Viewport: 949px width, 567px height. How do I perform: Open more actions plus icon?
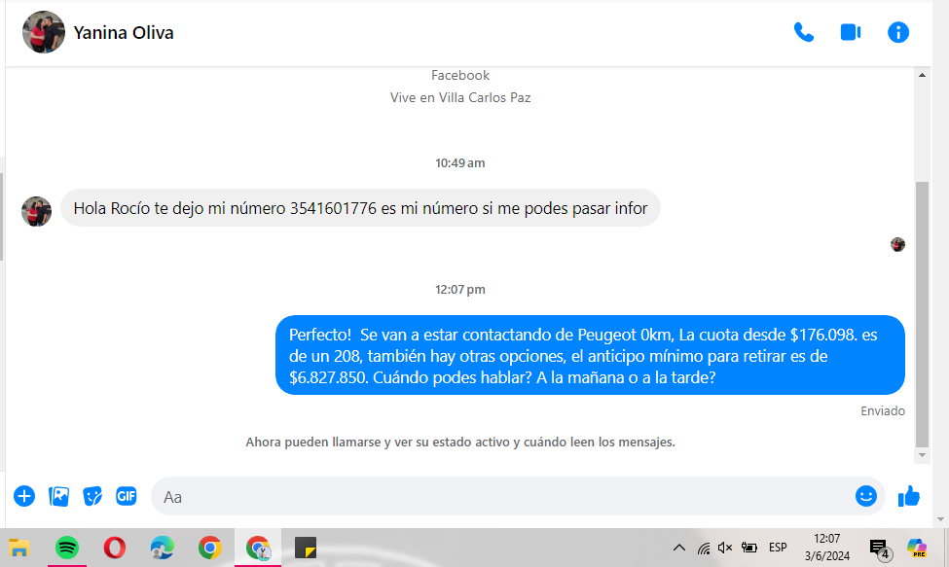[x=24, y=496]
